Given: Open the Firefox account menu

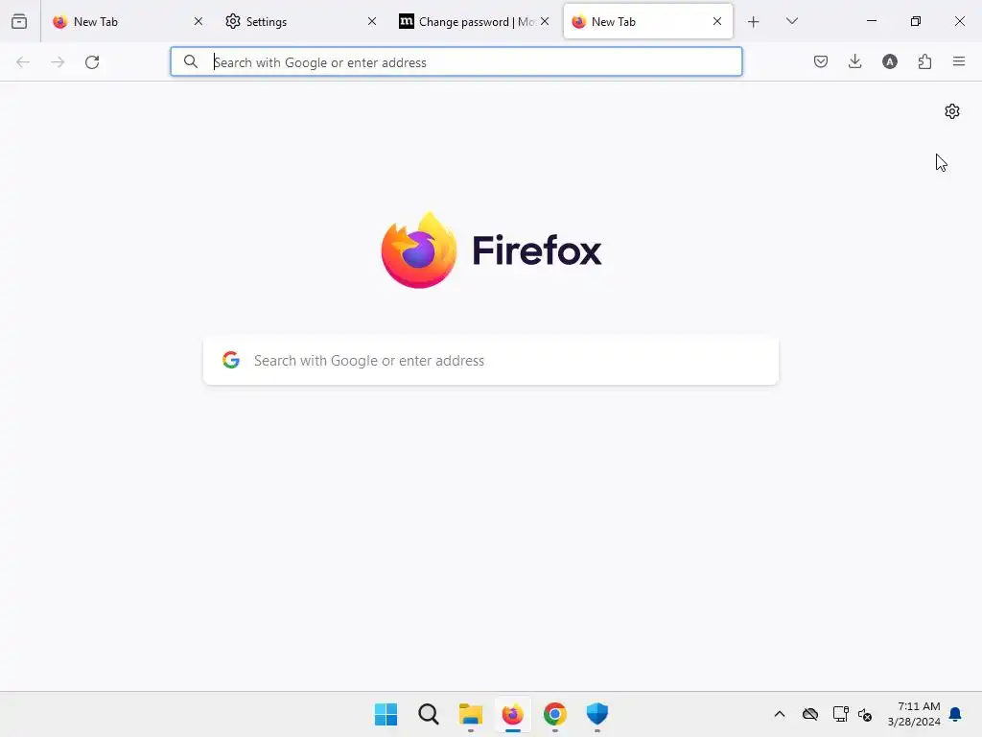Looking at the screenshot, I should [889, 61].
